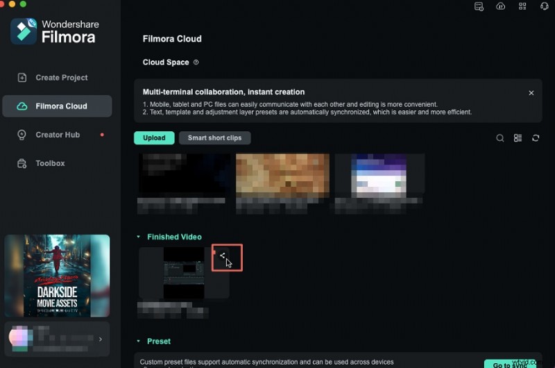Dismiss the Multi-terminal collaboration banner
The image size is (555, 368).
(x=531, y=93)
